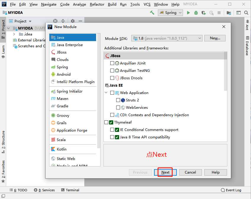Click New... SDK button
Image resolution: width=251 pixels, height=199 pixels.
[215, 38]
